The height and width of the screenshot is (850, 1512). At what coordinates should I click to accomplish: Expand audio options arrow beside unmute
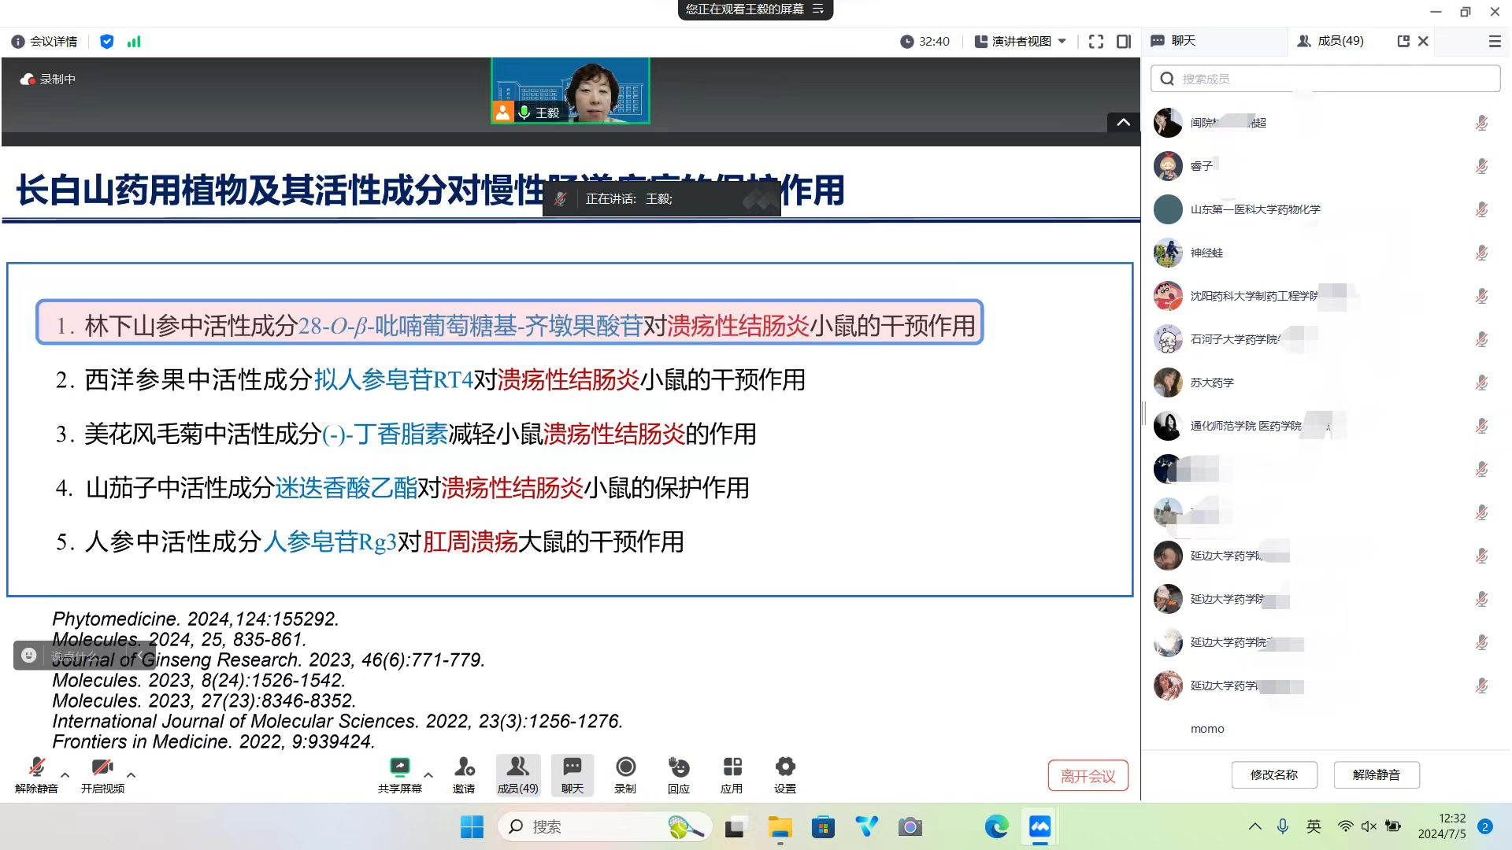pyautogui.click(x=65, y=775)
